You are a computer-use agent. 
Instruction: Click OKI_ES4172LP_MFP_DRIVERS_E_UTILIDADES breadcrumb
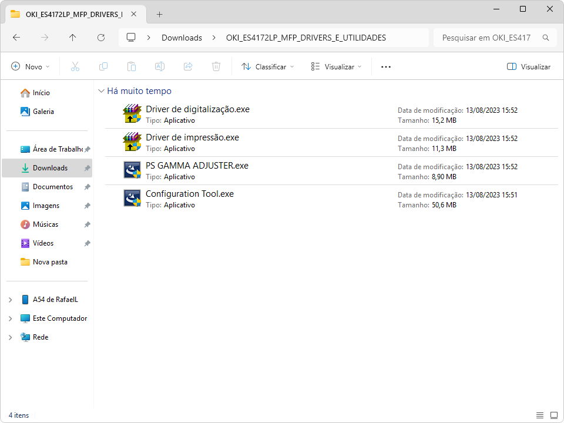point(305,38)
